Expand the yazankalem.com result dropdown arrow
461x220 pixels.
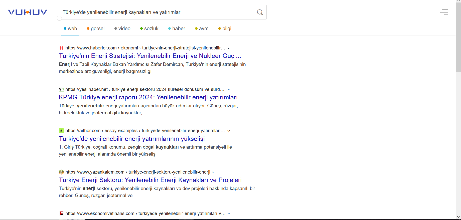point(213,172)
